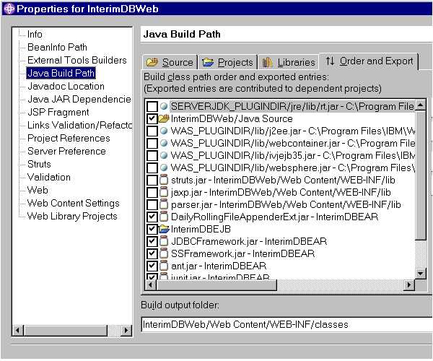Open Java JAR Dependencies page
Image resolution: width=433 pixels, height=361 pixels.
79,99
